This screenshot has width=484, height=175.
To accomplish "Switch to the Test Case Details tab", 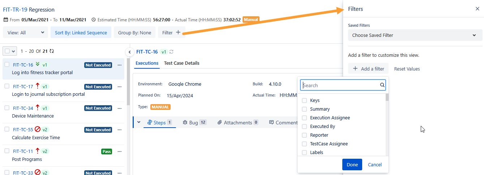I will [181, 63].
